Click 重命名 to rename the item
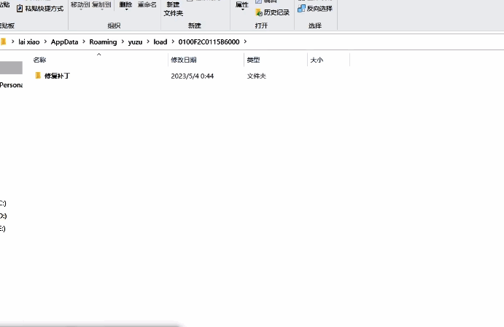Viewport: 504px width, 327px height. 147,4
